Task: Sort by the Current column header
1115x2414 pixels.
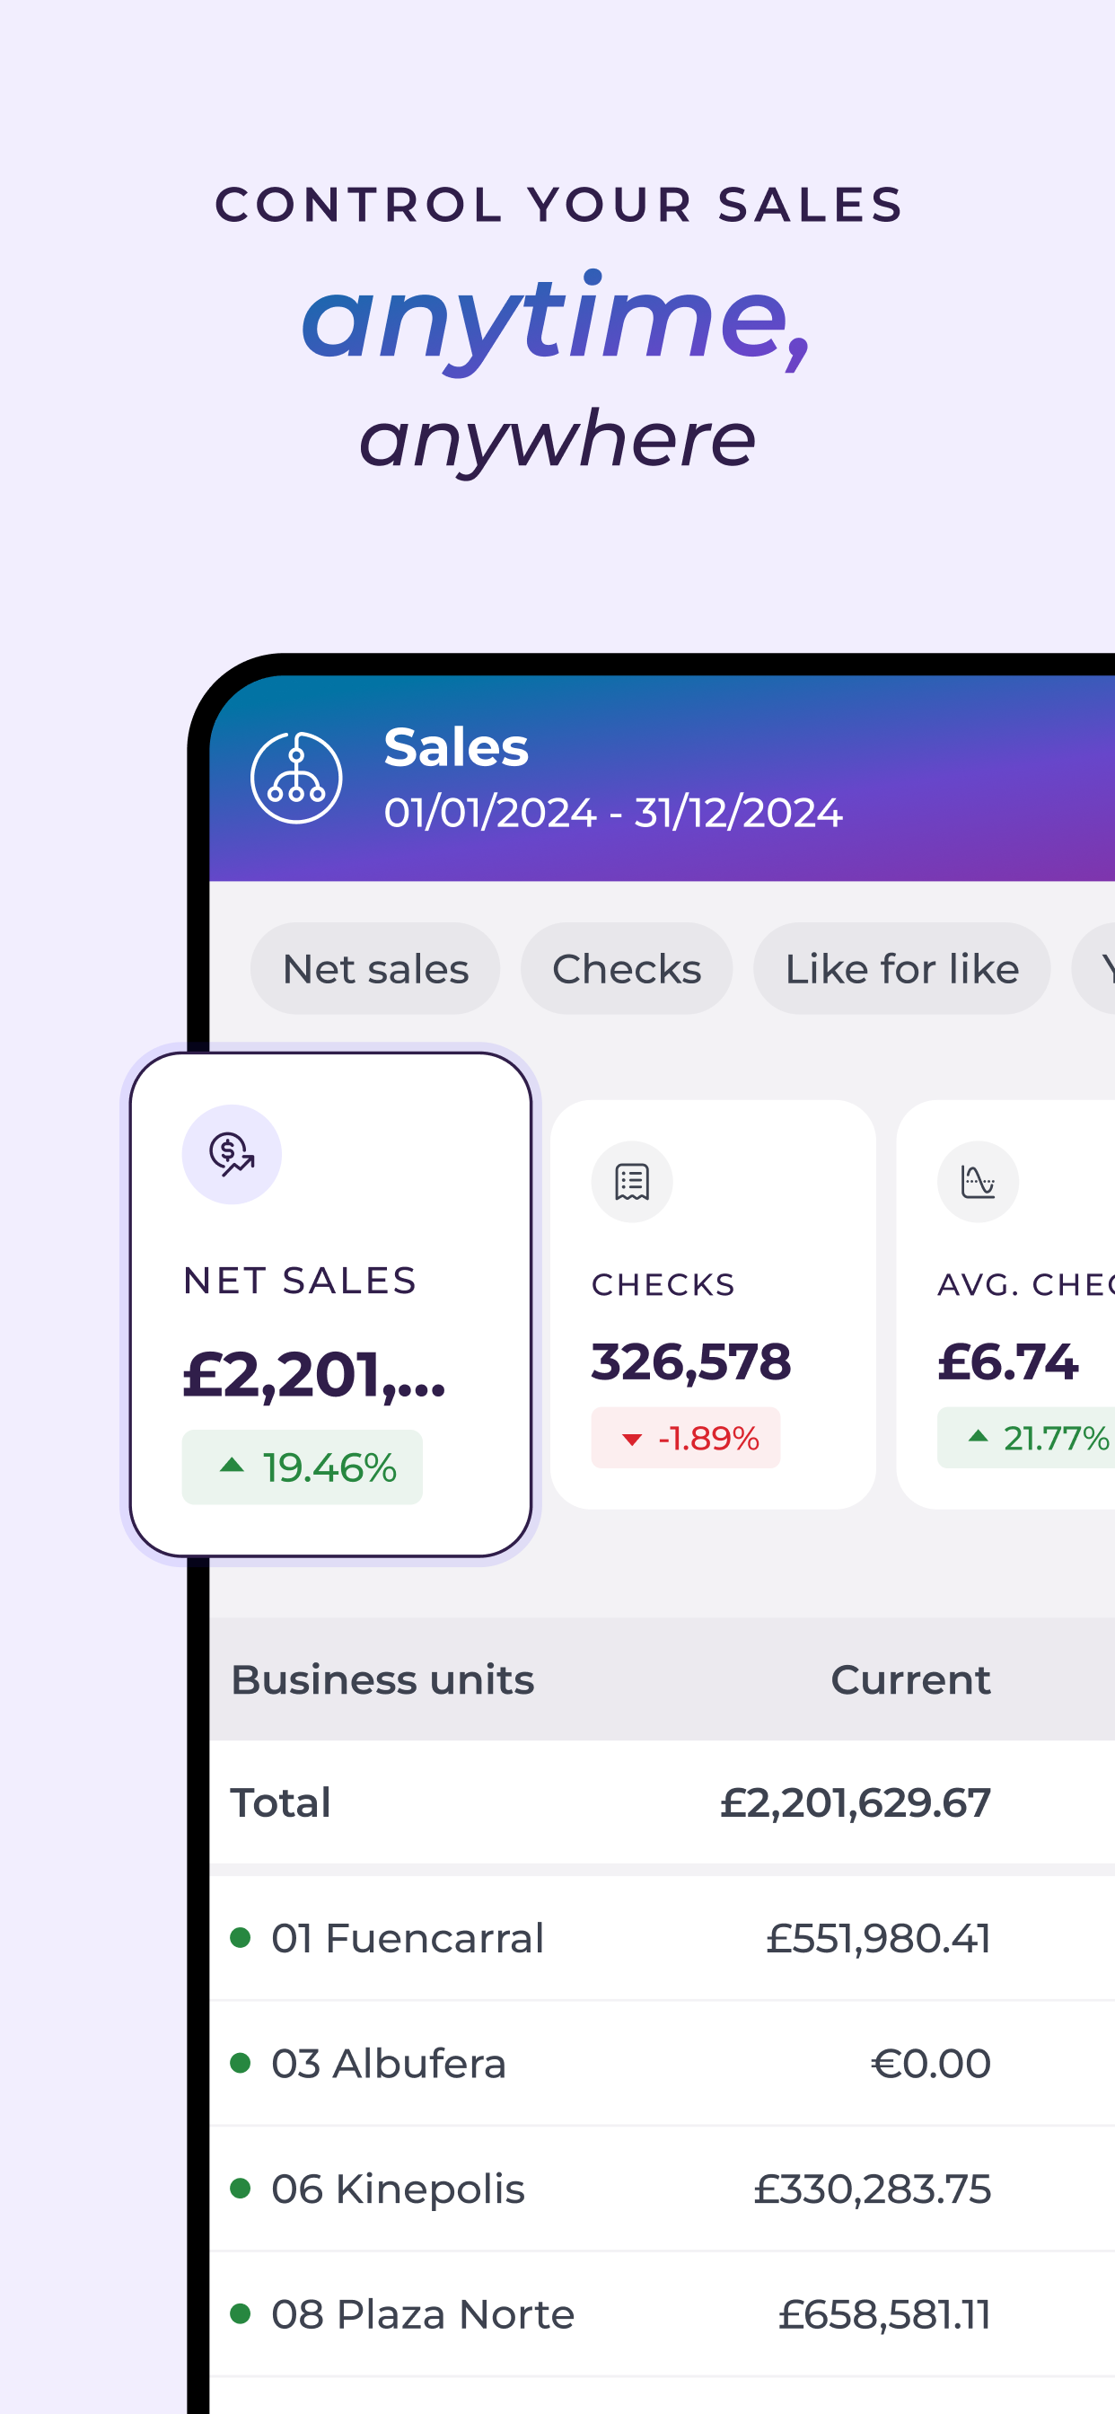Action: tap(909, 1679)
